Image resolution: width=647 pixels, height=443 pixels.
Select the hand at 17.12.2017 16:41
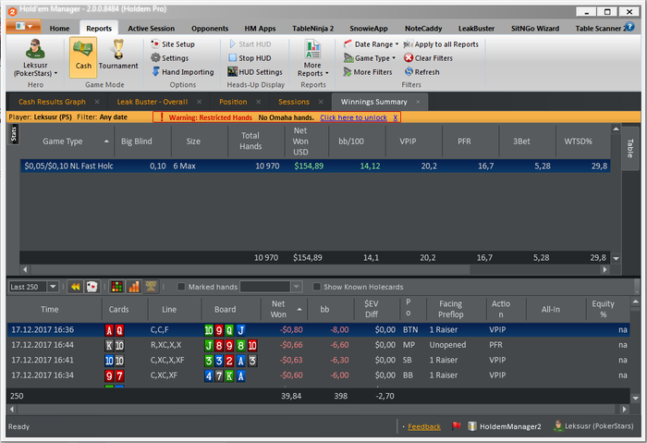(x=318, y=360)
